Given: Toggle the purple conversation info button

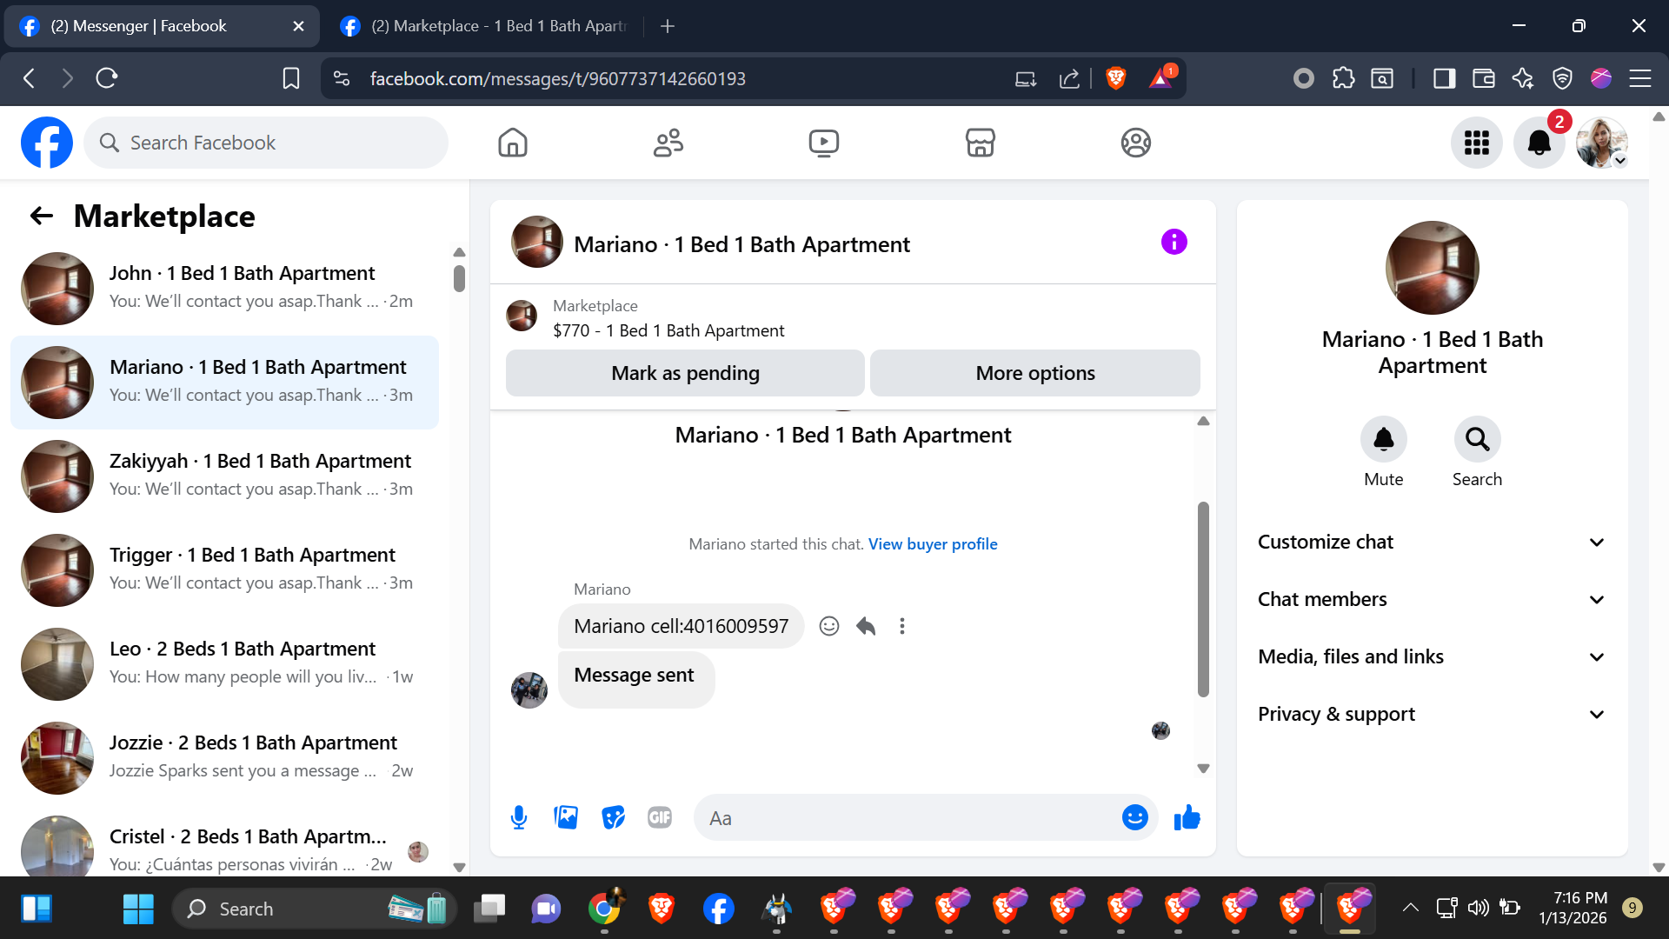Looking at the screenshot, I should click(x=1174, y=243).
